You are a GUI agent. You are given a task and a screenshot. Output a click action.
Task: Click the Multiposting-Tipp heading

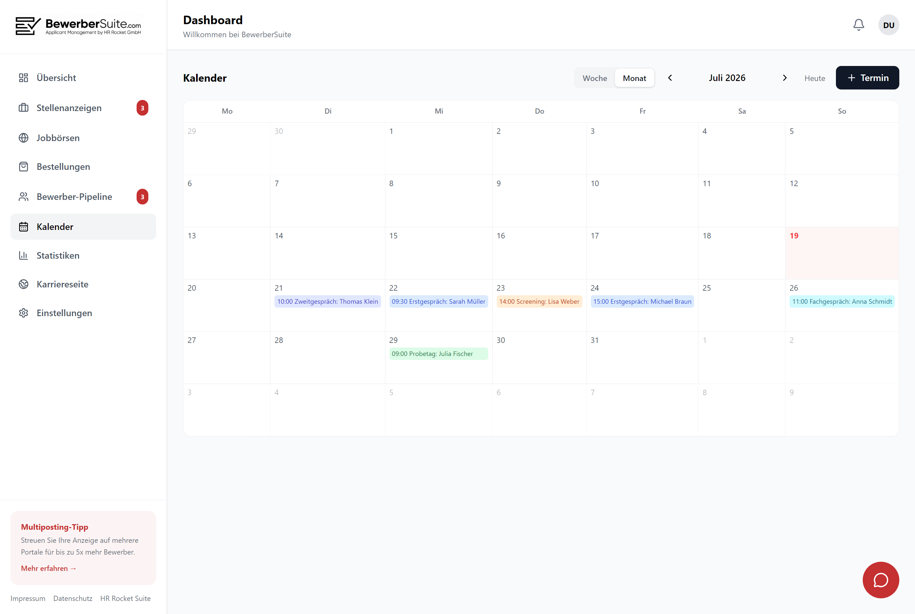pos(55,527)
